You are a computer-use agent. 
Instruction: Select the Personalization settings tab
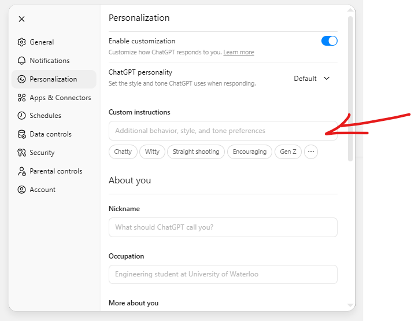click(53, 79)
